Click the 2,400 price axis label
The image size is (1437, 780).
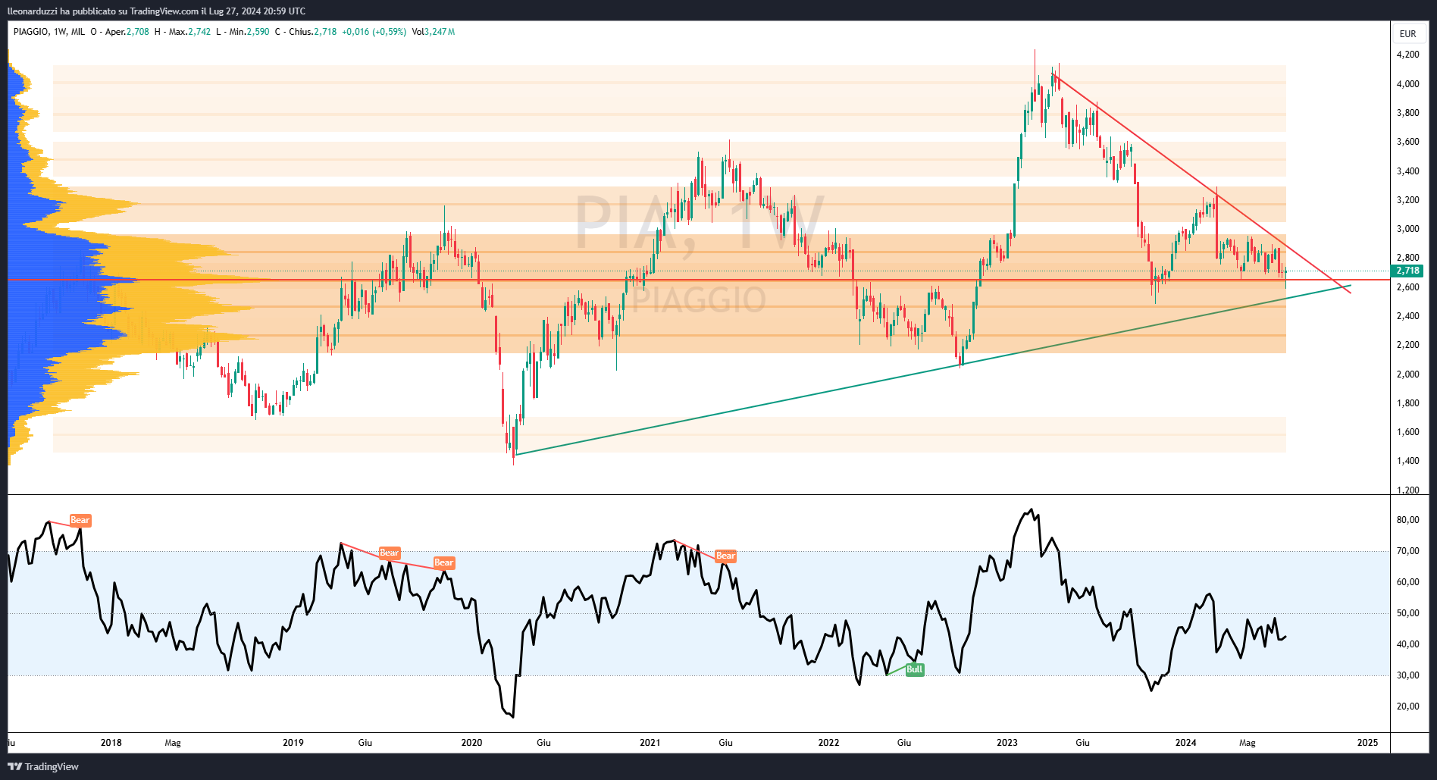1408,316
